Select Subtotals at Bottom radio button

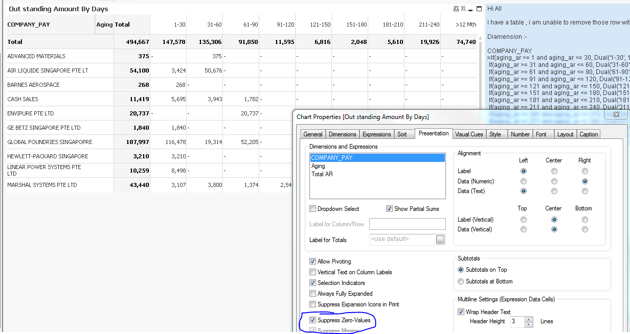point(461,281)
